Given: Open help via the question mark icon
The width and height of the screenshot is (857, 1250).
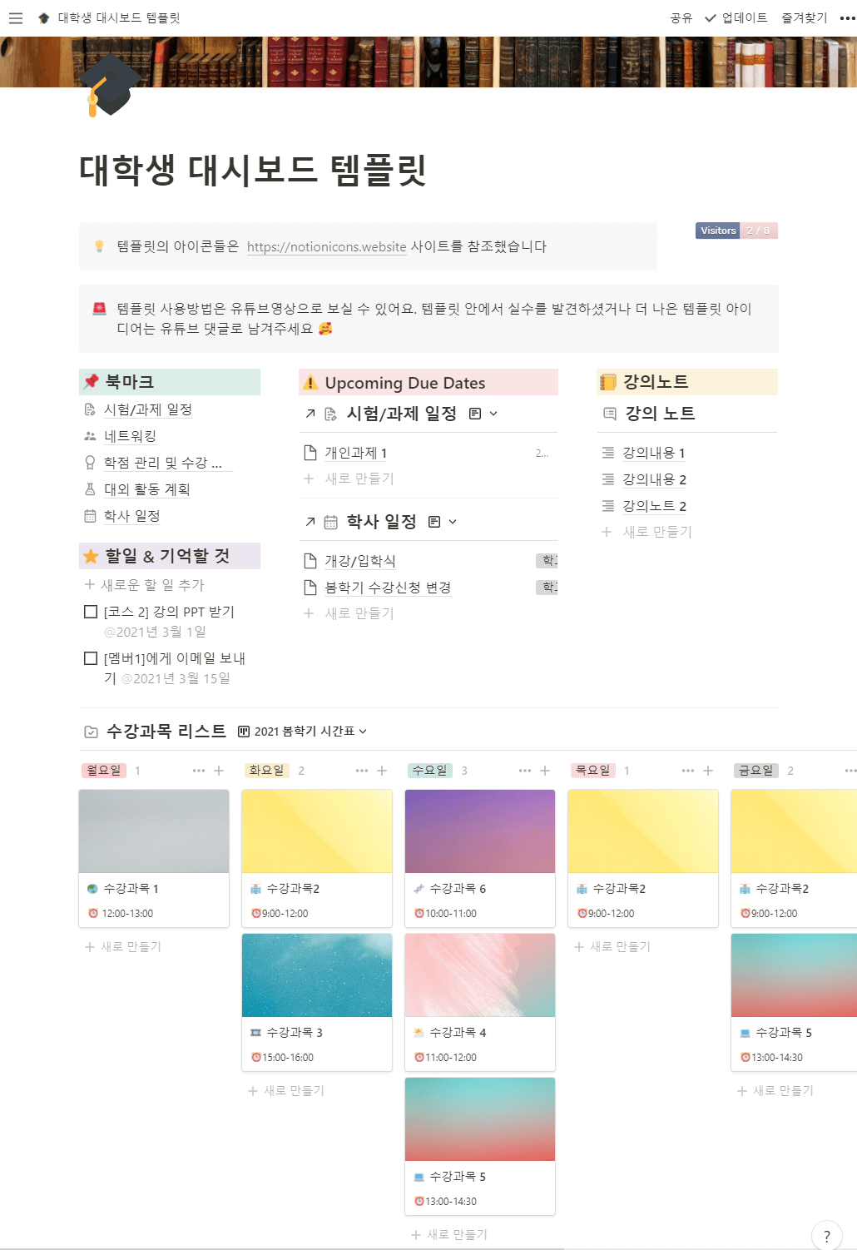Looking at the screenshot, I should (826, 1236).
